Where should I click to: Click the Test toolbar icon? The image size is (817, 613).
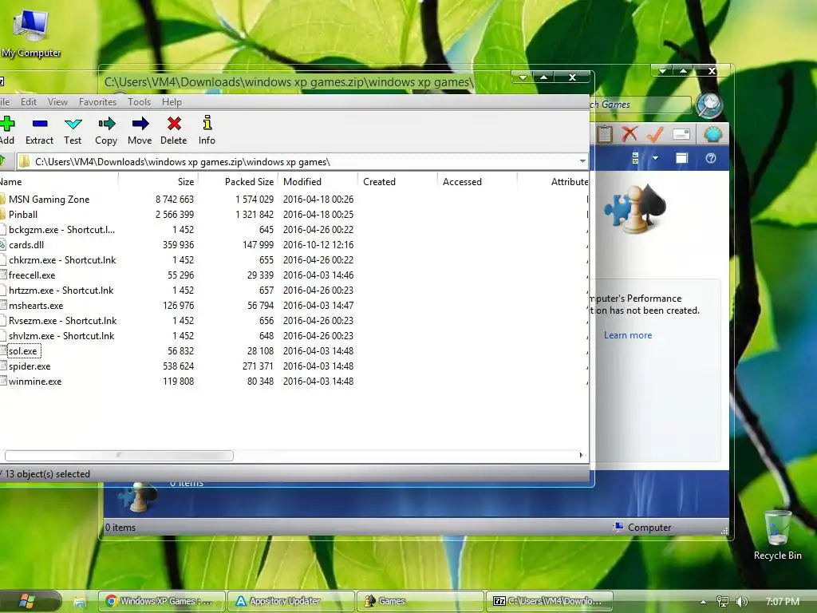tap(73, 130)
